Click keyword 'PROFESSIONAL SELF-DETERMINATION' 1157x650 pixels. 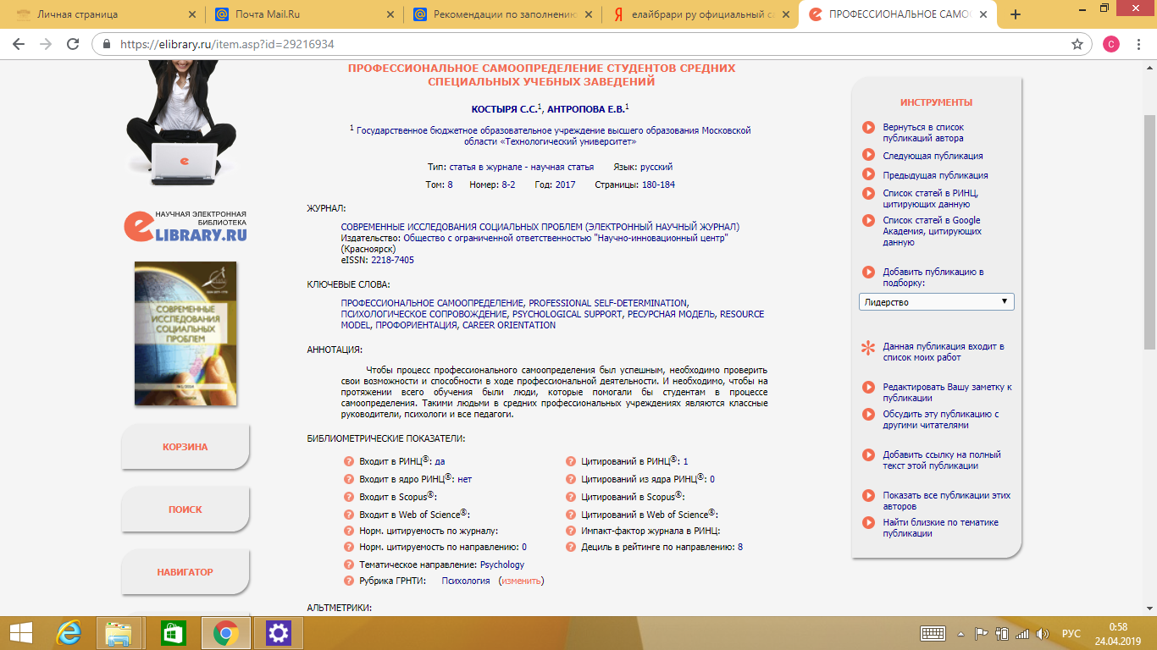[608, 303]
